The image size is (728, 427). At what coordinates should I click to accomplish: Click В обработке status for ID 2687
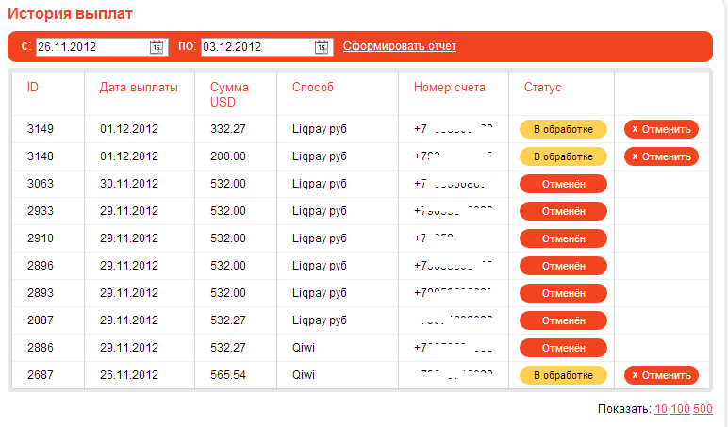click(563, 375)
